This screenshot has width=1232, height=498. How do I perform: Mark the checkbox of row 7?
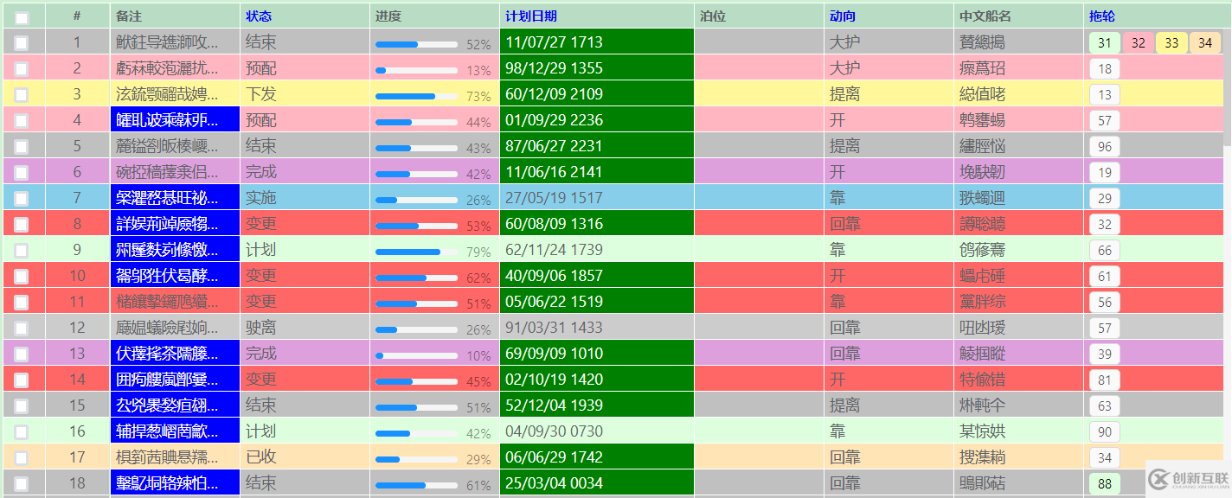[22, 199]
